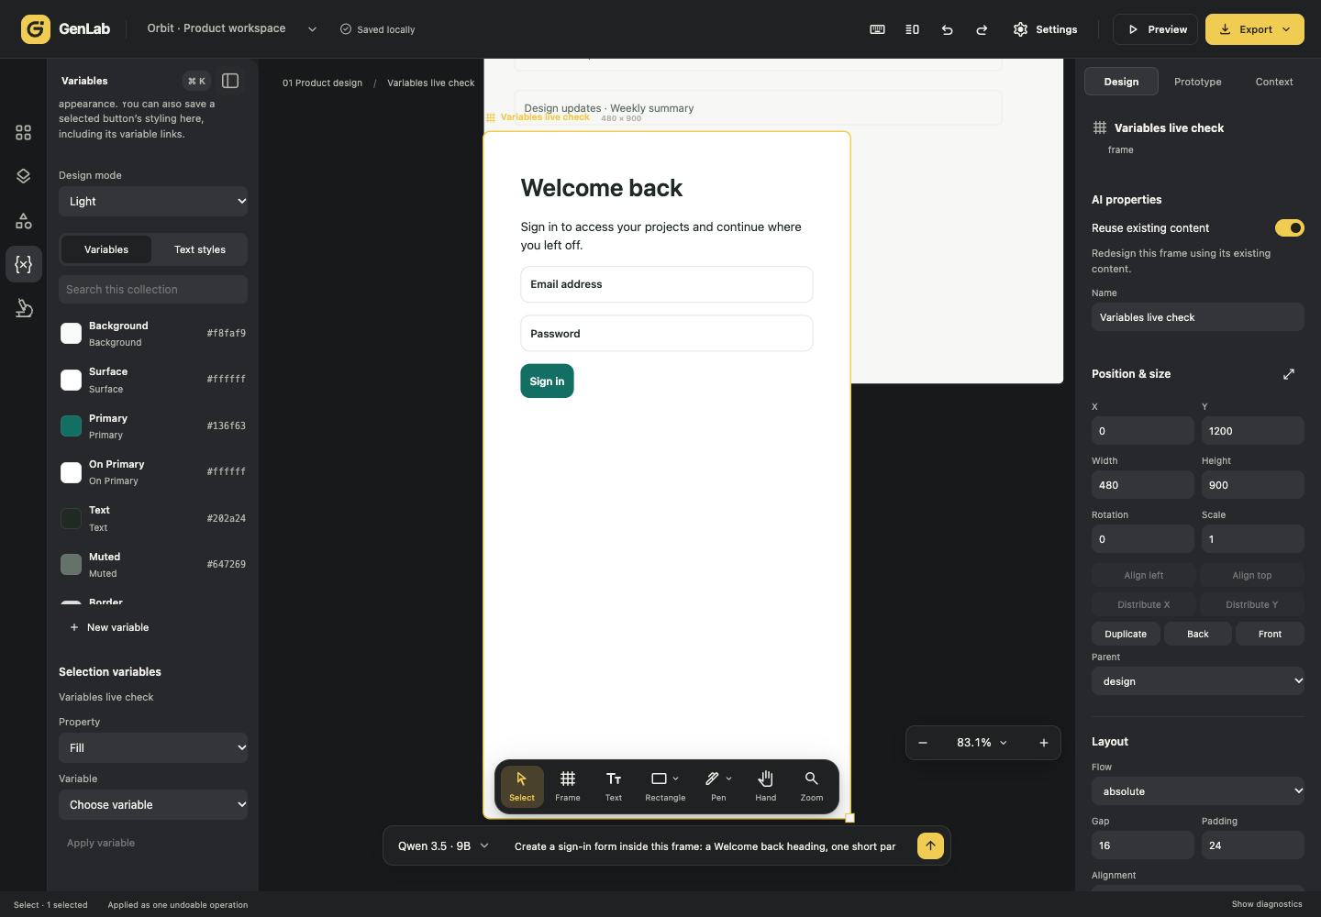The width and height of the screenshot is (1321, 917).
Task: Click the Preview button
Action: click(1156, 29)
